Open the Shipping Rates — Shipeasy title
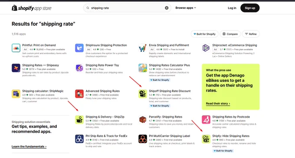This screenshot has width=295, height=158. 40,65
